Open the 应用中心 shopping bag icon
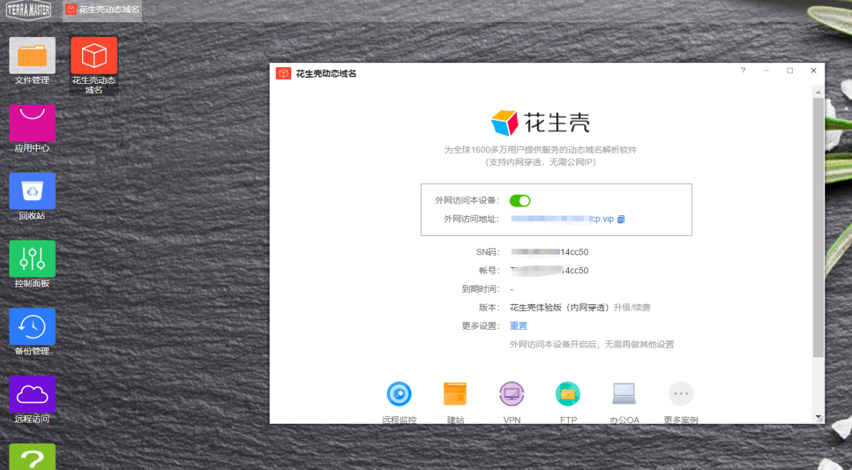This screenshot has width=852, height=470. [x=32, y=123]
